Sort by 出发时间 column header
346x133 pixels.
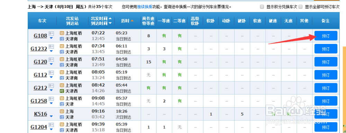click(x=101, y=19)
